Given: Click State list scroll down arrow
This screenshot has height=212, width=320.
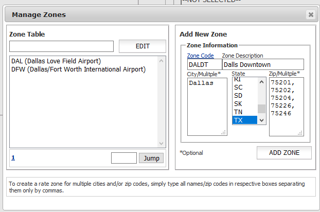Looking at the screenshot, I should [261, 120].
